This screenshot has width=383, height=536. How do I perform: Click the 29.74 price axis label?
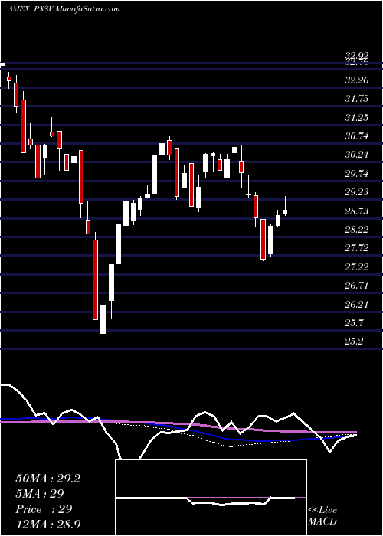pos(357,174)
